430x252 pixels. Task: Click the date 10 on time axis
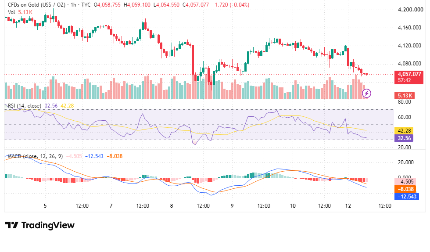coord(293,206)
